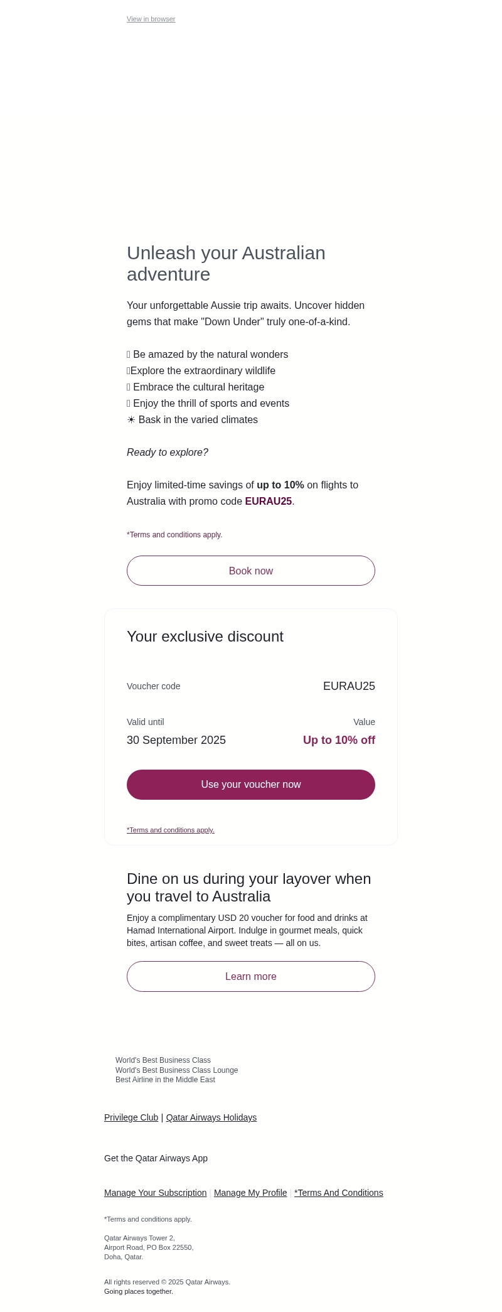502x1312 pixels.
Task: Click the Your exclusive discount heading
Action: point(205,637)
